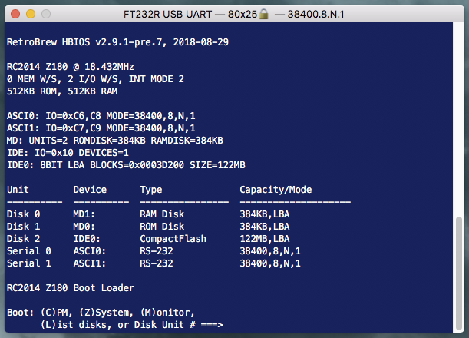The height and width of the screenshot is (338, 469).
Task: Click the Serial 1 ASCI1 row
Action: click(154, 263)
